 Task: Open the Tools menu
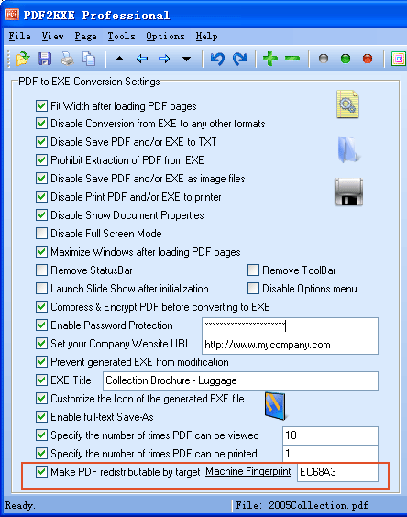[x=121, y=37]
